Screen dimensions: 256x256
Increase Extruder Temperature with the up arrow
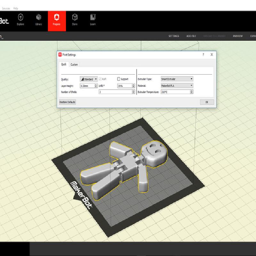coord(192,91)
